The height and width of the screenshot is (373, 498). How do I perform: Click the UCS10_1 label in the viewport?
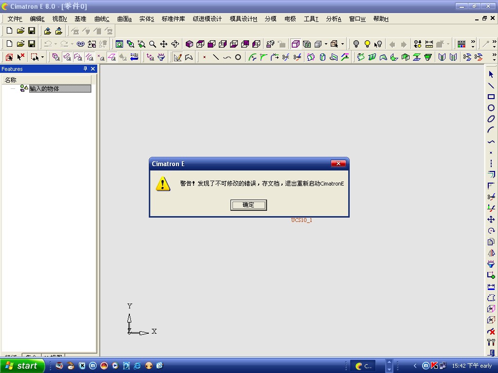tap(302, 220)
